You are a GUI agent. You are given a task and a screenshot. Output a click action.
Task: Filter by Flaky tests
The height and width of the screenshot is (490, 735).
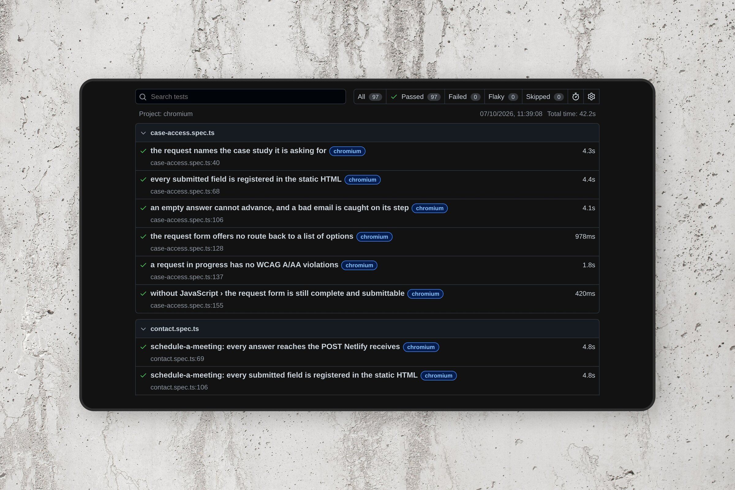click(x=503, y=96)
